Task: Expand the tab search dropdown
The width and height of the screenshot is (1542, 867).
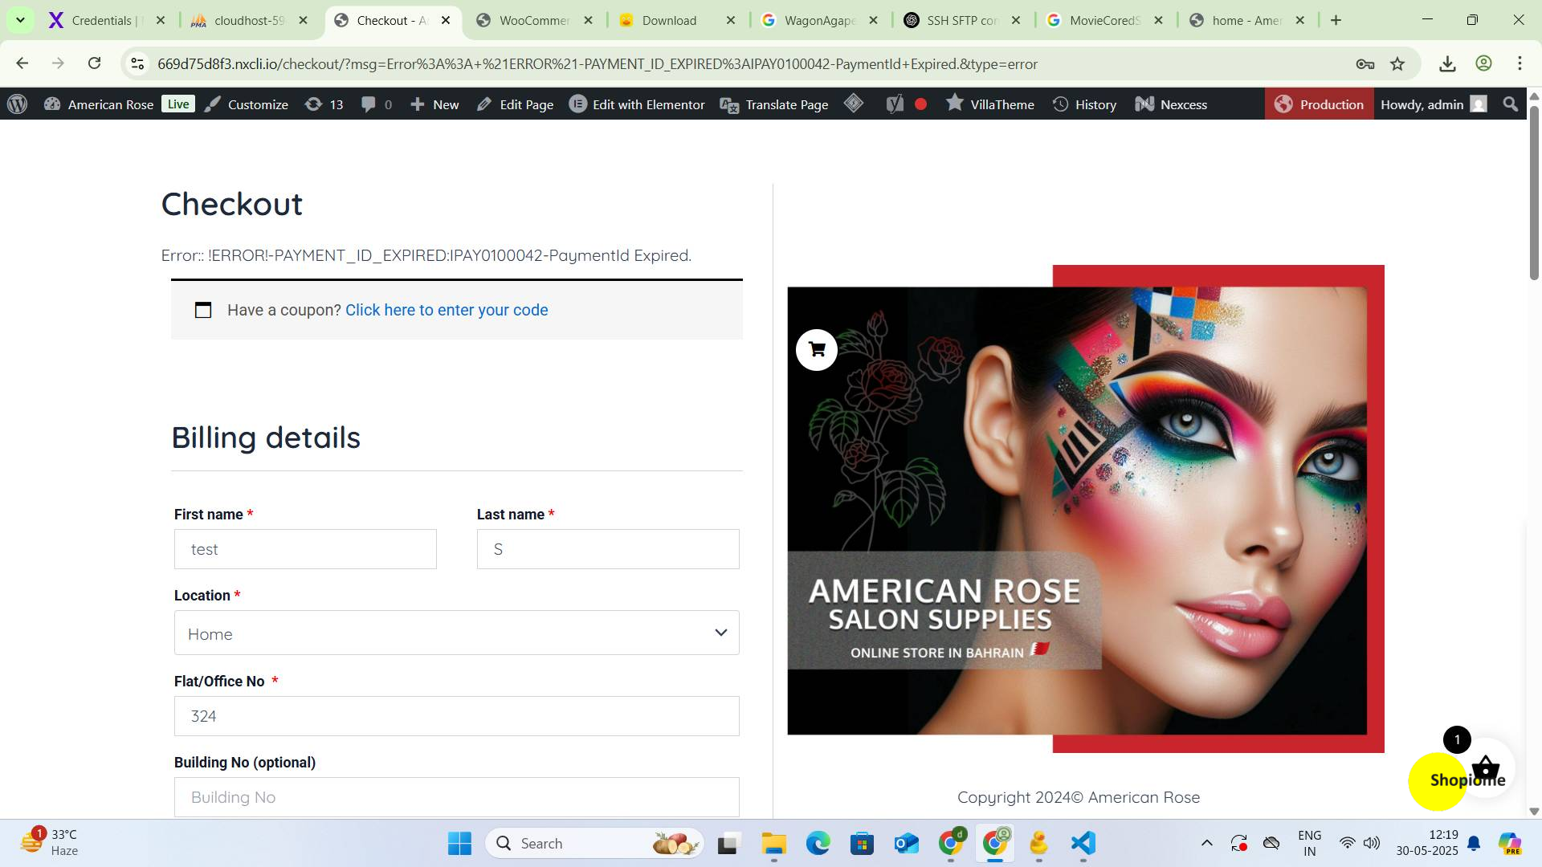Action: 20,20
